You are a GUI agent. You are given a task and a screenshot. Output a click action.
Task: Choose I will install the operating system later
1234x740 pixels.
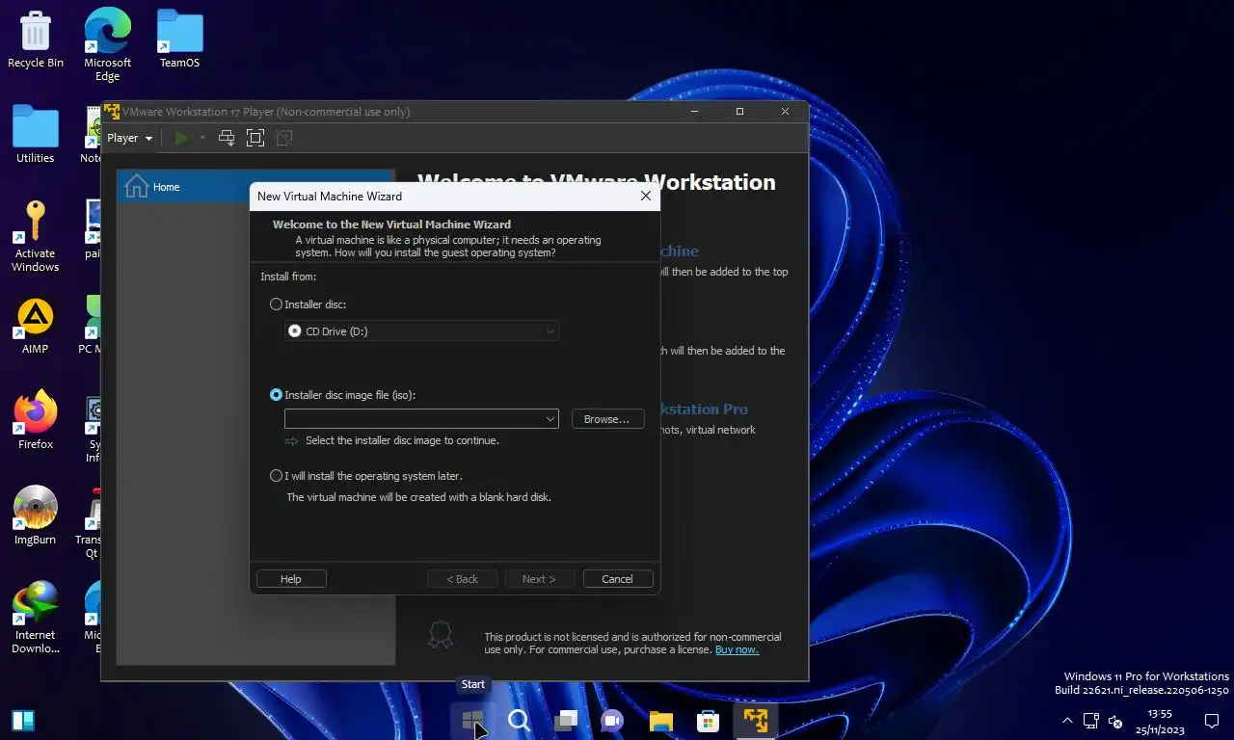277,476
